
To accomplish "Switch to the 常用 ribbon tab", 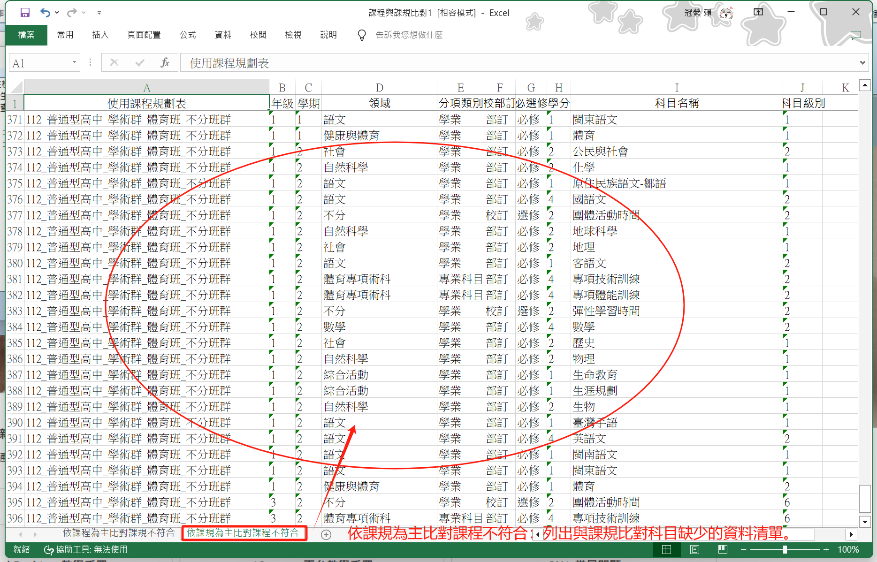I will click(65, 35).
